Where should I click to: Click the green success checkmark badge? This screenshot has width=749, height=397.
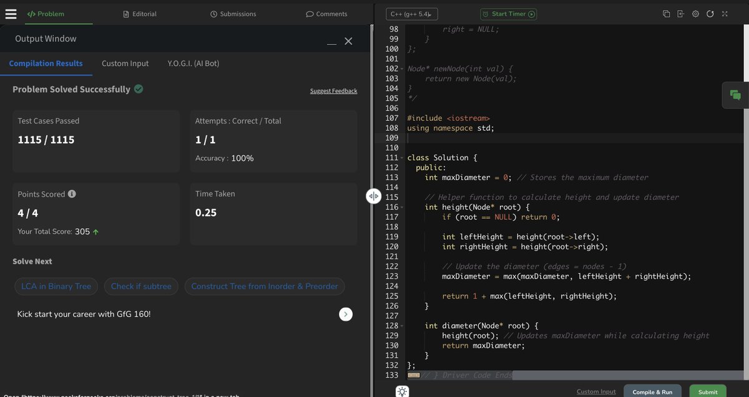(139, 89)
